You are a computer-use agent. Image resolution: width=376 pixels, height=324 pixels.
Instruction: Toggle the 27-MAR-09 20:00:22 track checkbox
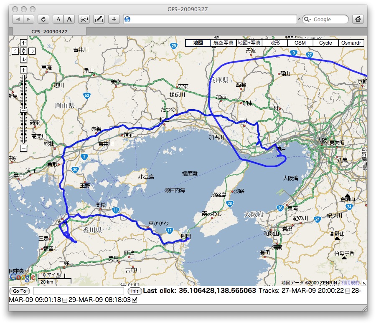[348, 291]
